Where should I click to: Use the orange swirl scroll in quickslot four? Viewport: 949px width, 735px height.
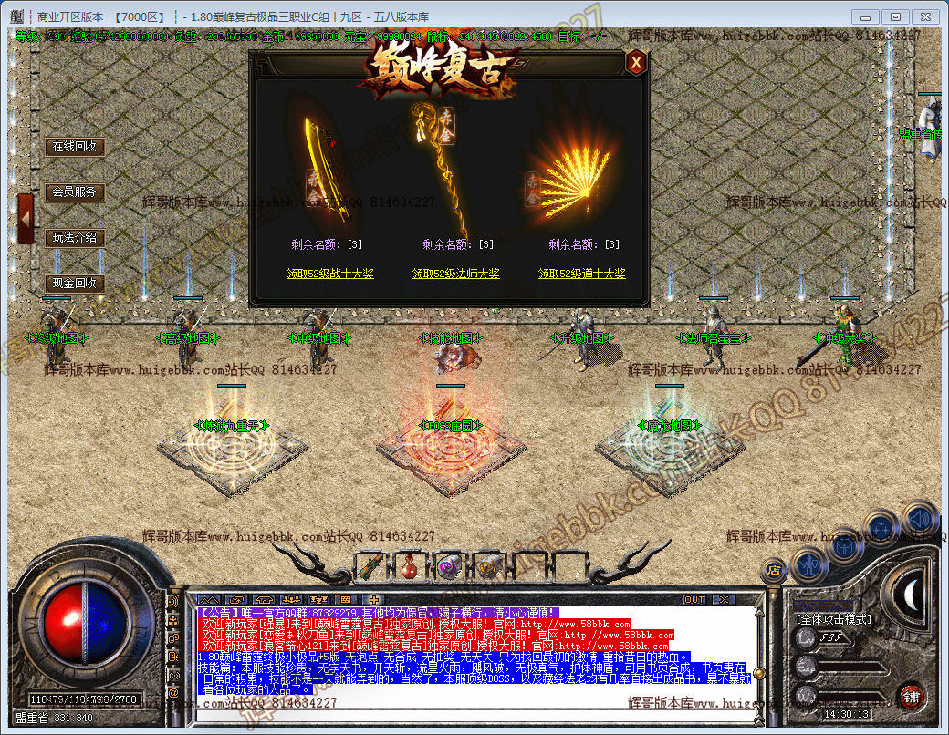(490, 567)
